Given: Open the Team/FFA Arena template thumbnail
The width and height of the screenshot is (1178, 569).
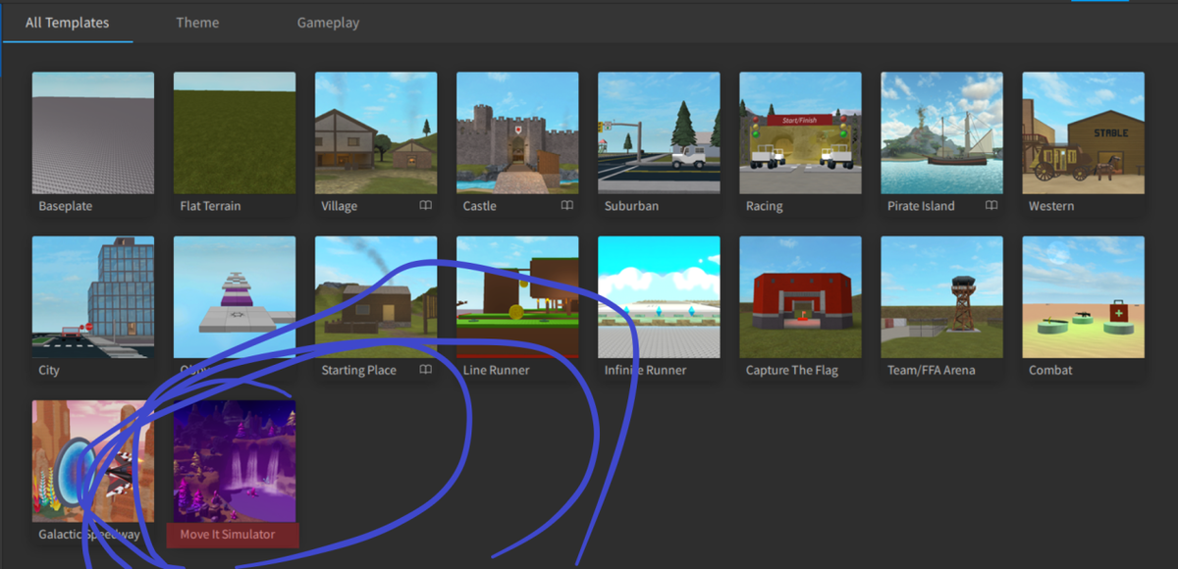Looking at the screenshot, I should point(941,296).
